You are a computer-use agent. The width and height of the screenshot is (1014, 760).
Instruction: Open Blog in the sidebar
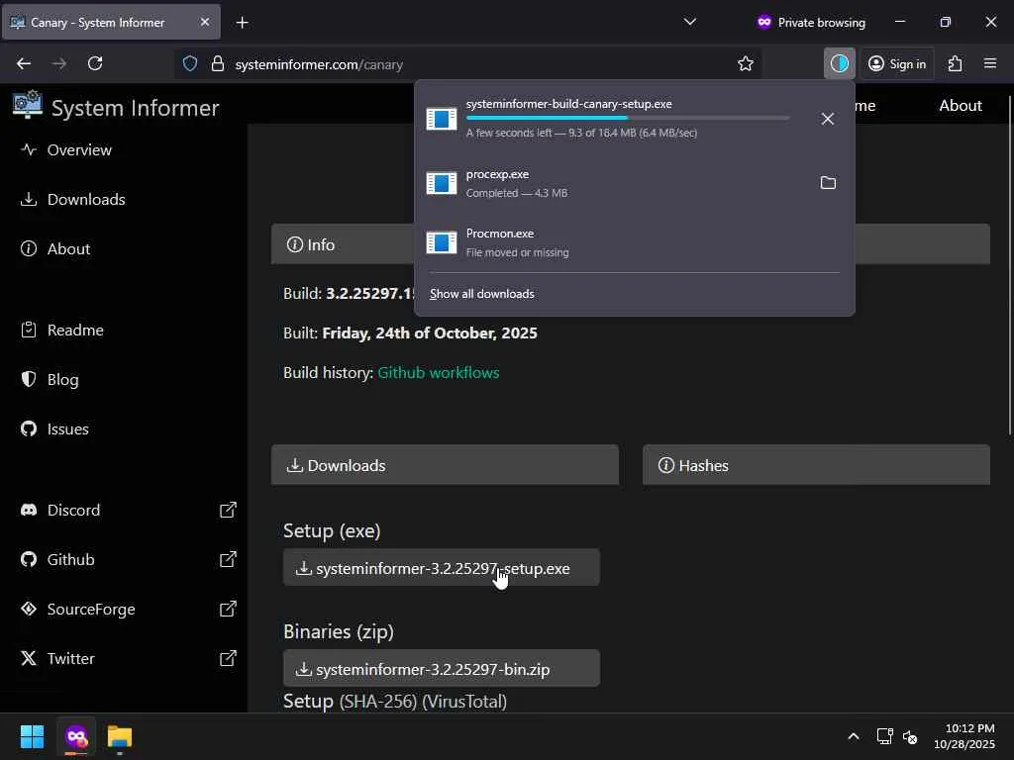pyautogui.click(x=62, y=379)
